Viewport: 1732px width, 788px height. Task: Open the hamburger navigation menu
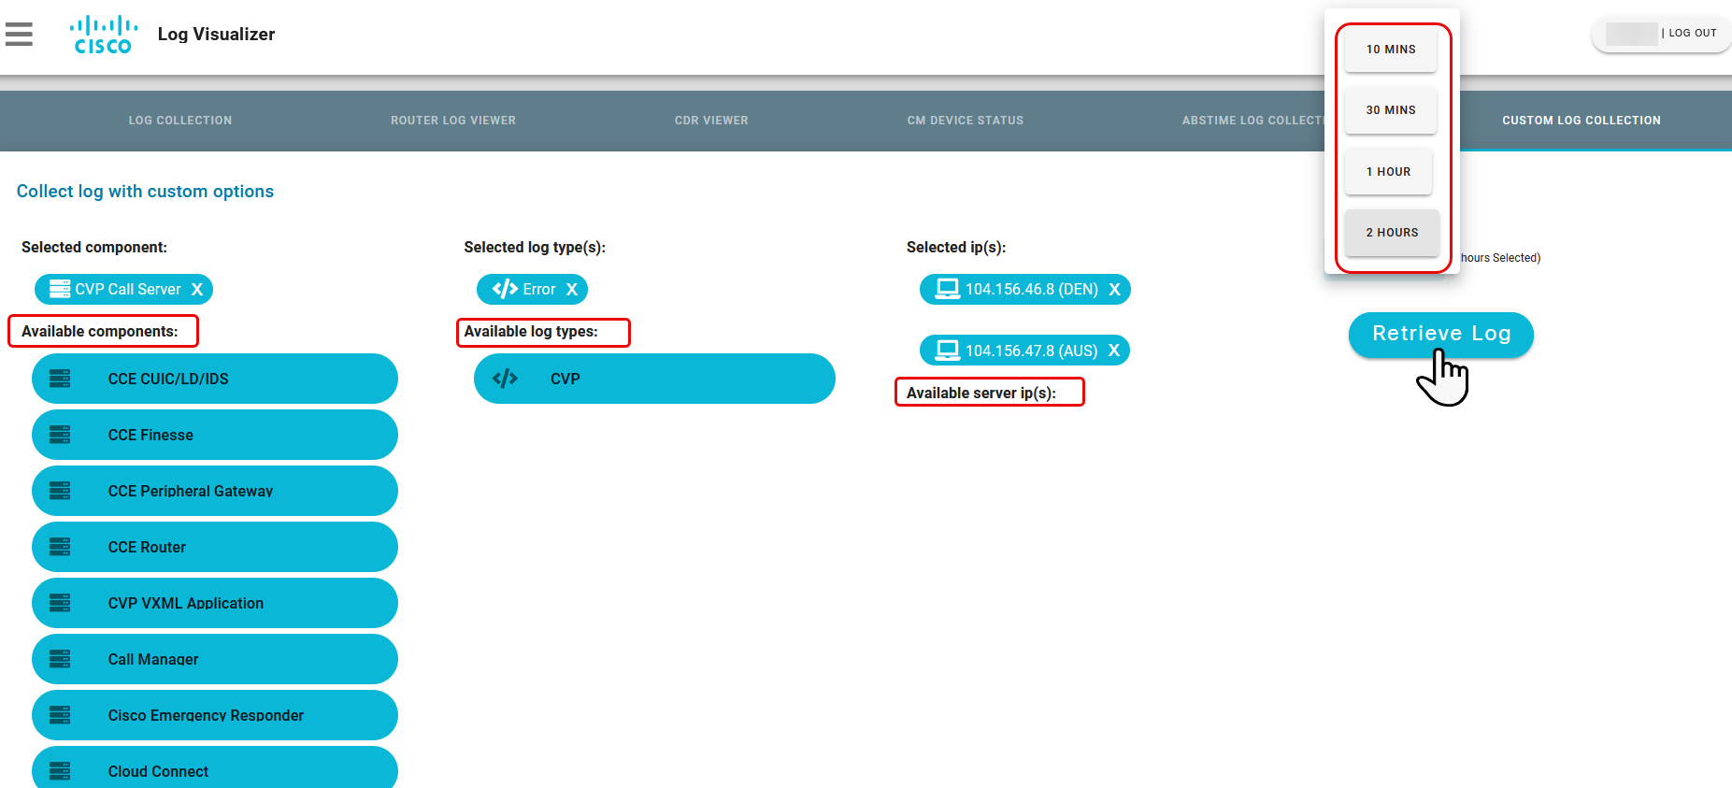pyautogui.click(x=19, y=34)
